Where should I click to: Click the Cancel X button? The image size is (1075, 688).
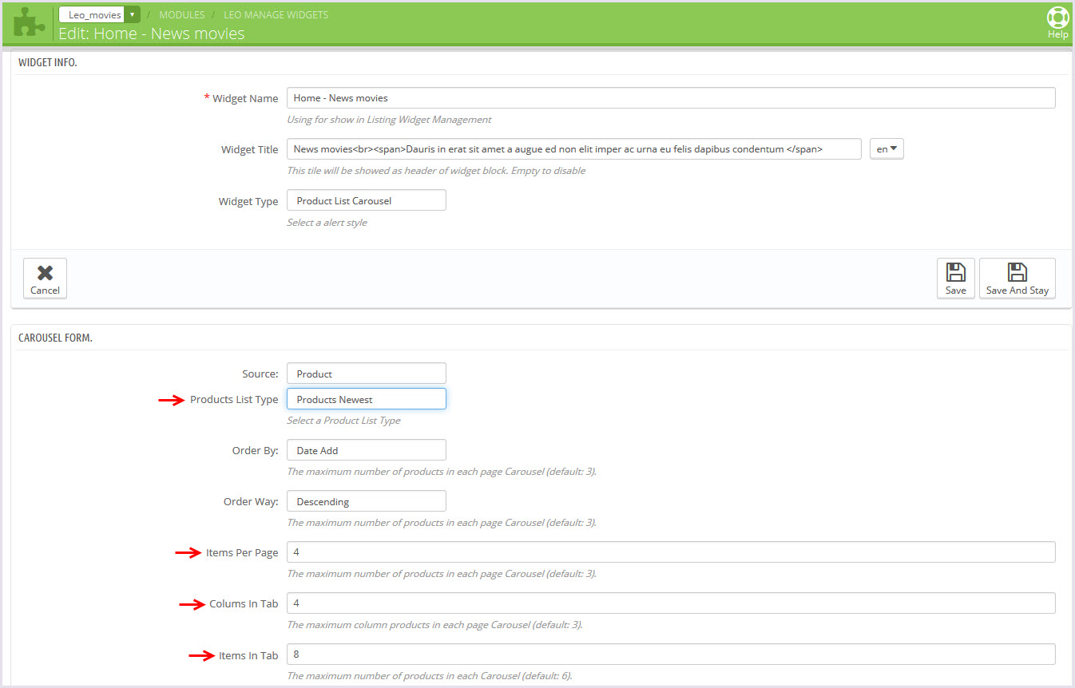(45, 279)
